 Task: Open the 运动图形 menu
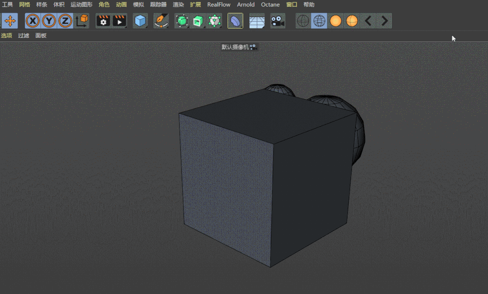click(x=81, y=5)
